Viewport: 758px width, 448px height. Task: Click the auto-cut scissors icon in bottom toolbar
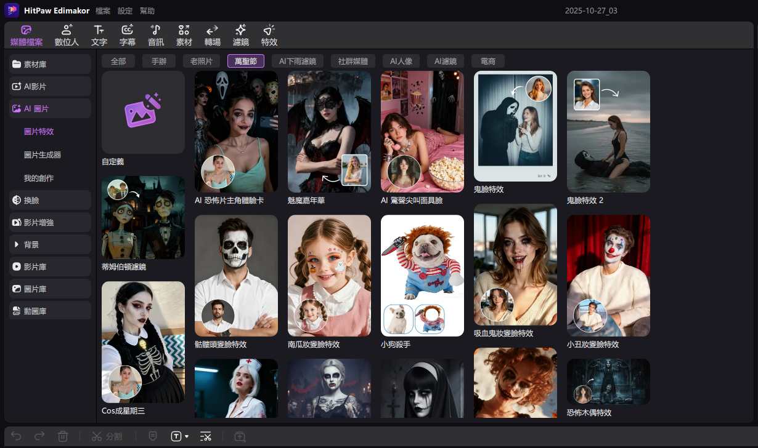pos(206,436)
